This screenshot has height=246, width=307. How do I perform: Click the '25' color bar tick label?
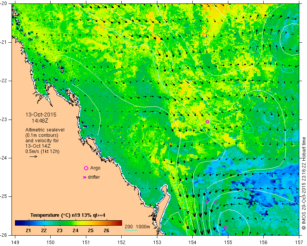pos(91,231)
